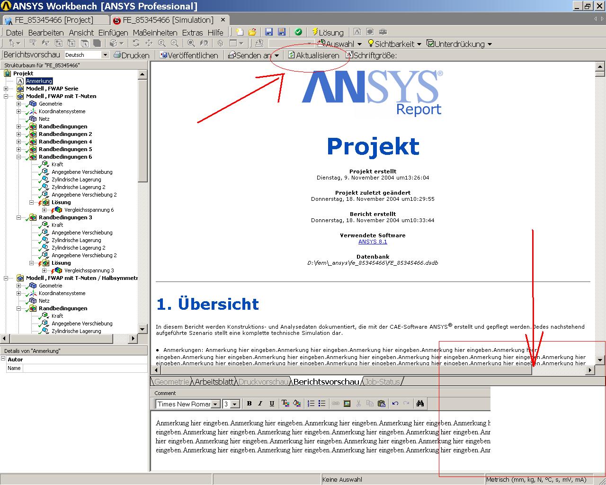Toggle italic in Comment editor
606x485 pixels.
click(260, 404)
